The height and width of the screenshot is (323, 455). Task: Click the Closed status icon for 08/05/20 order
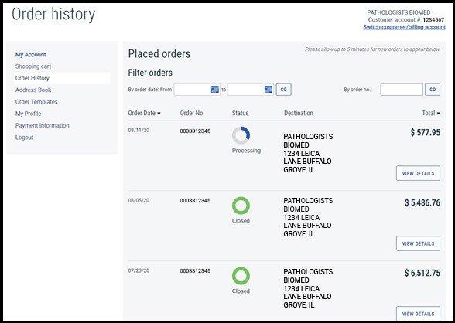pos(241,206)
